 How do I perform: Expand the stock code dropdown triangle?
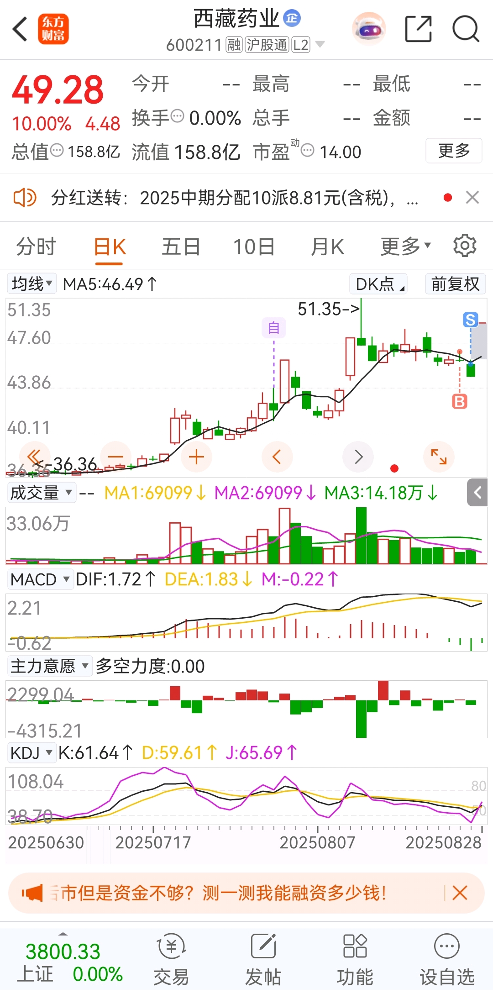click(320, 44)
